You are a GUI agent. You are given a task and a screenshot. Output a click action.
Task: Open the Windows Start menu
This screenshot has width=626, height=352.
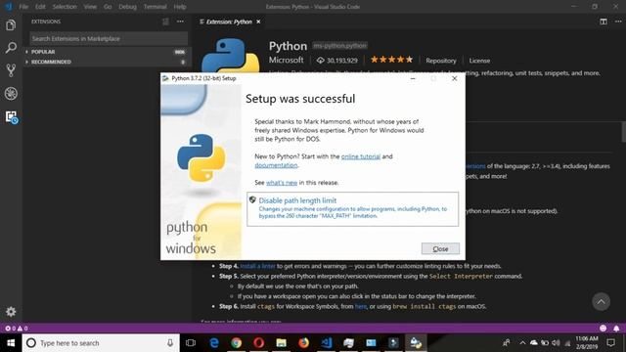coord(11,343)
